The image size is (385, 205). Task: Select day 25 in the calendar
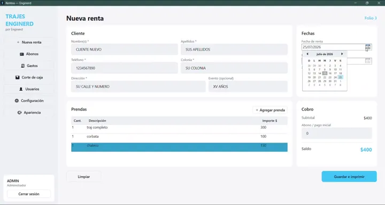coord(340,77)
